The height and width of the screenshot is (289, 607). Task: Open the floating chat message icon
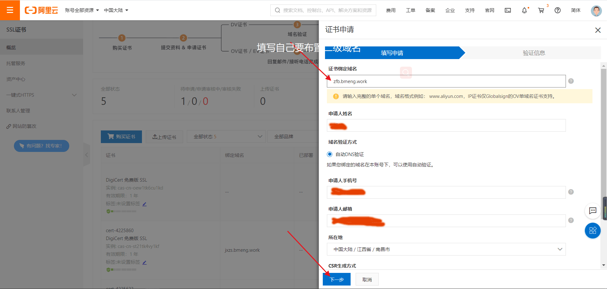tap(592, 211)
